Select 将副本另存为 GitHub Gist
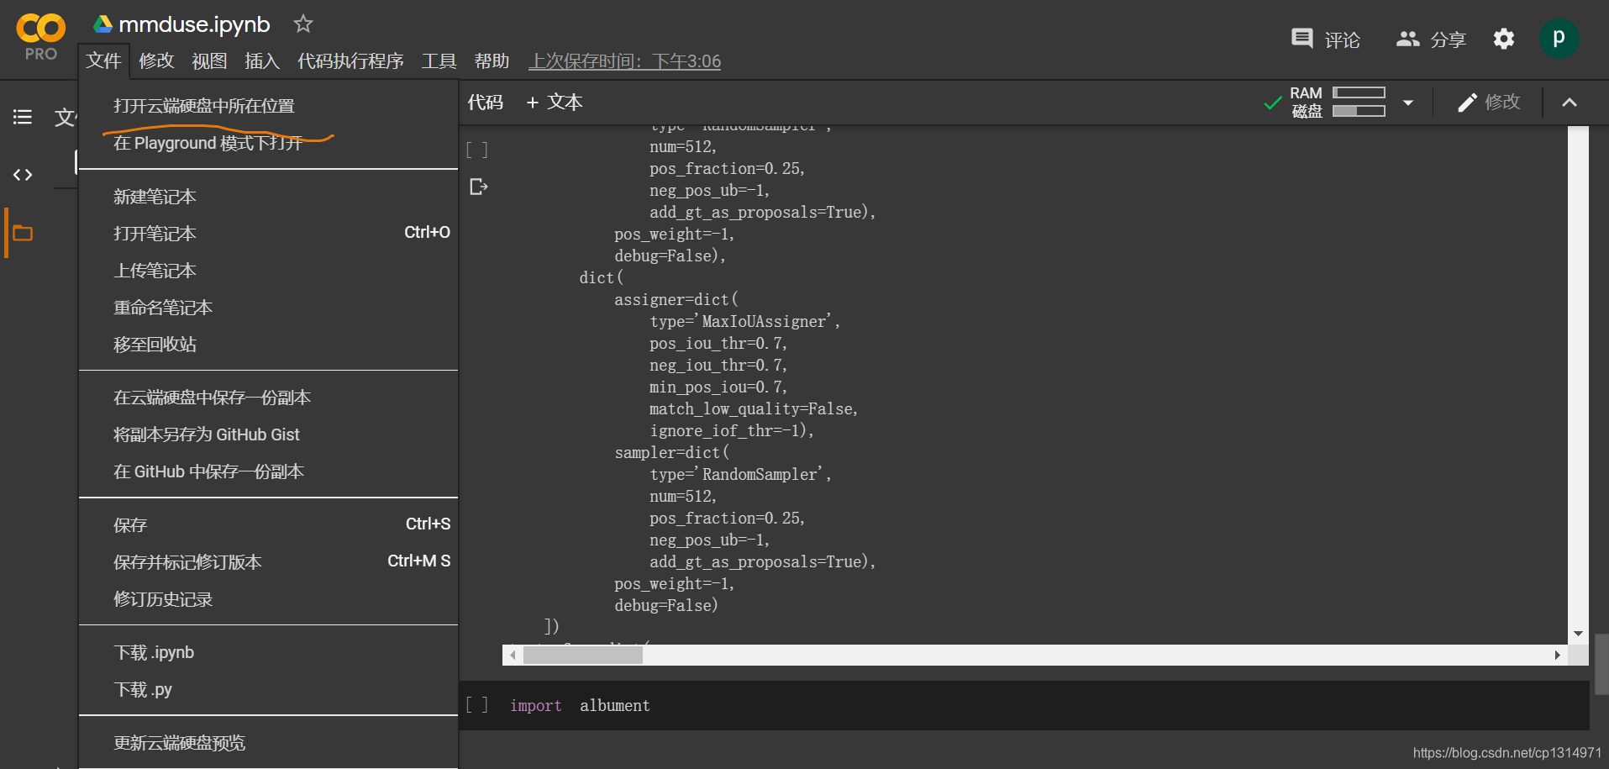This screenshot has width=1609, height=769. pos(269,435)
